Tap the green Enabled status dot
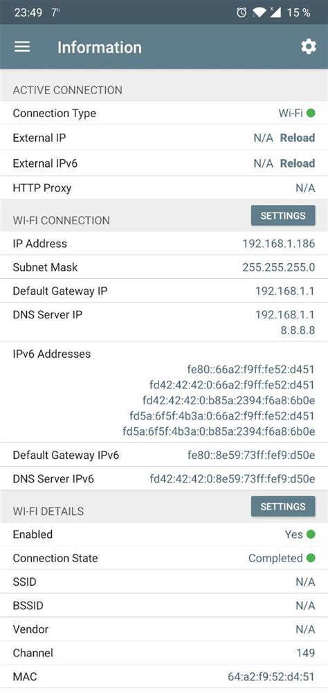Image resolution: width=328 pixels, height=693 pixels. tap(311, 534)
